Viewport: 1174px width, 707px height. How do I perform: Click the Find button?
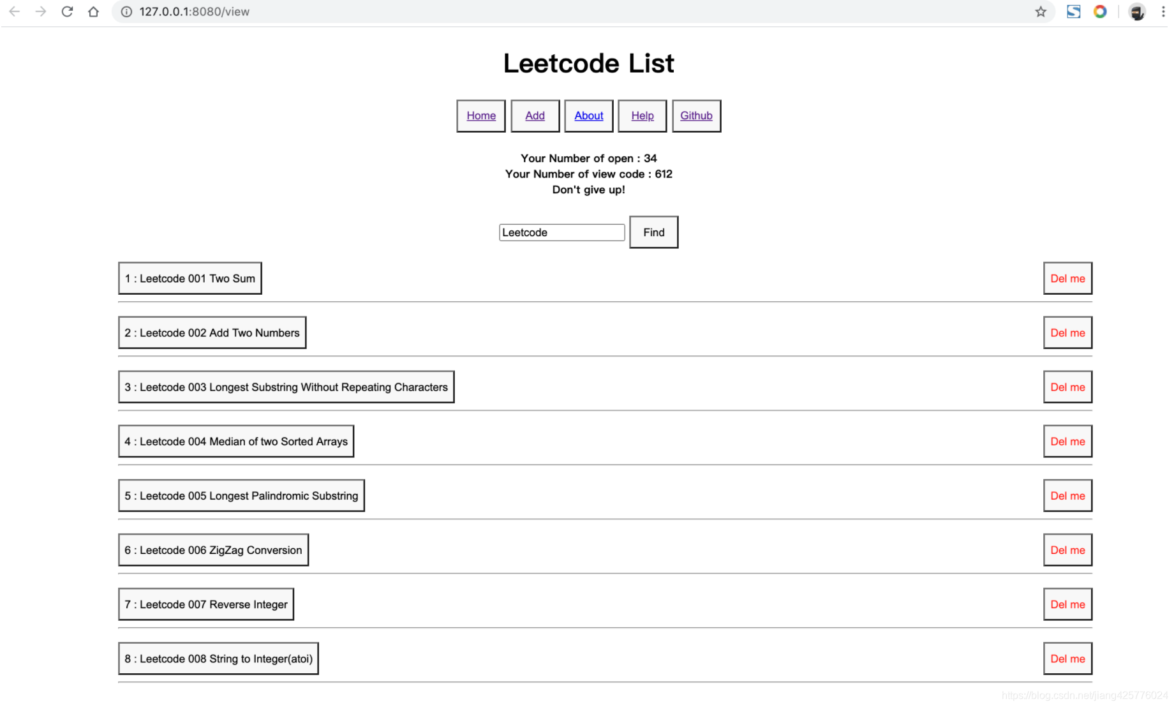tap(653, 232)
